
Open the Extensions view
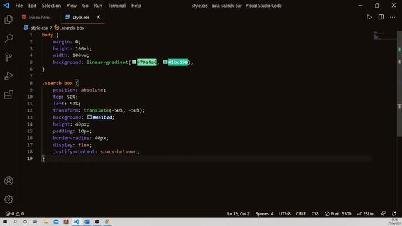[x=8, y=95]
